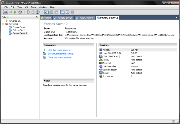
Task: Click the Full Screen toolbar icon
Action: click(51, 12)
